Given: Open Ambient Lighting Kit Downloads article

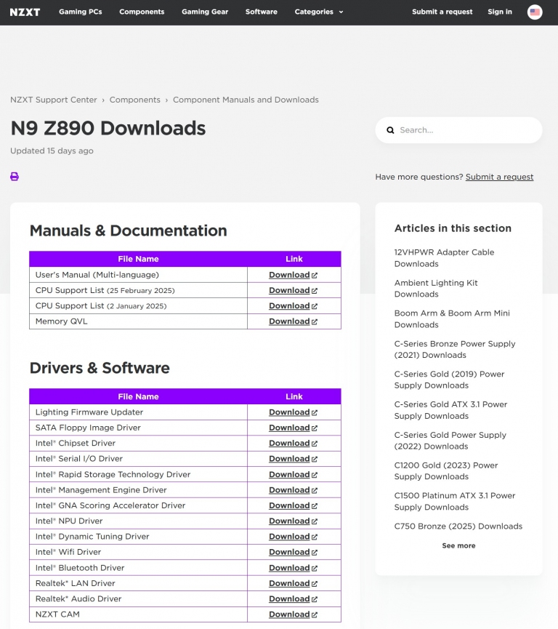Looking at the screenshot, I should click(x=436, y=289).
